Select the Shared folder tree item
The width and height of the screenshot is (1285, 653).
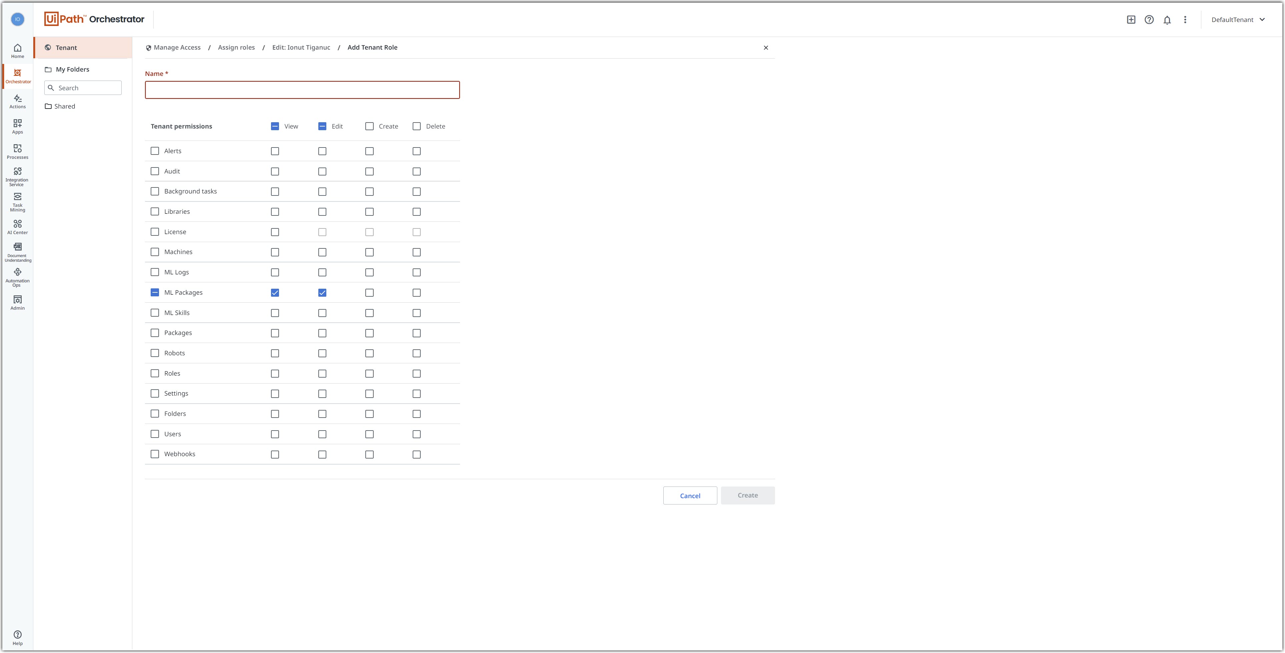pyautogui.click(x=64, y=106)
